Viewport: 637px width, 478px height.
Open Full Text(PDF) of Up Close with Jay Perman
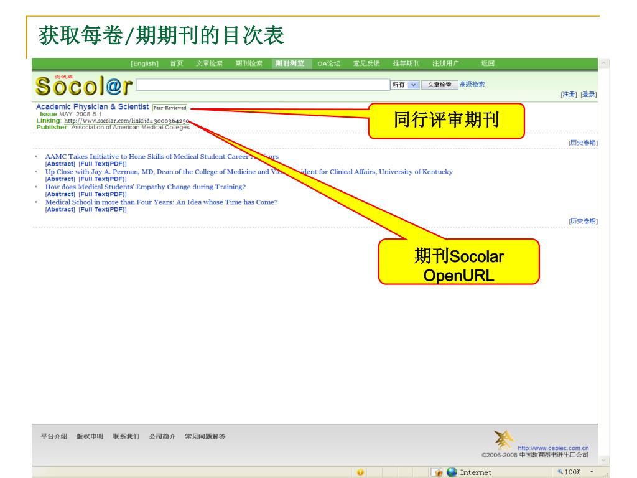(103, 179)
